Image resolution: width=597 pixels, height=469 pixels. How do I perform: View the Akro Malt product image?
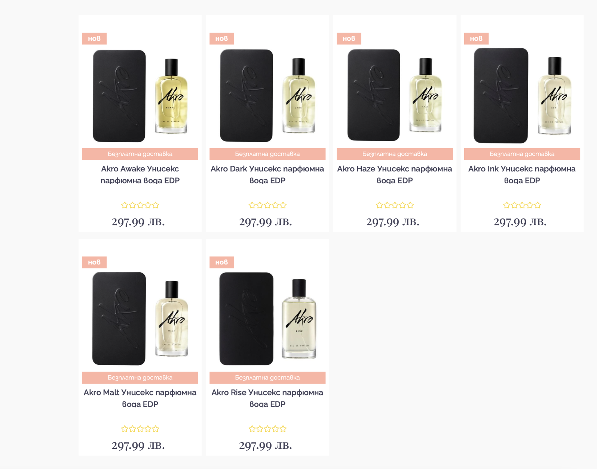(140, 319)
